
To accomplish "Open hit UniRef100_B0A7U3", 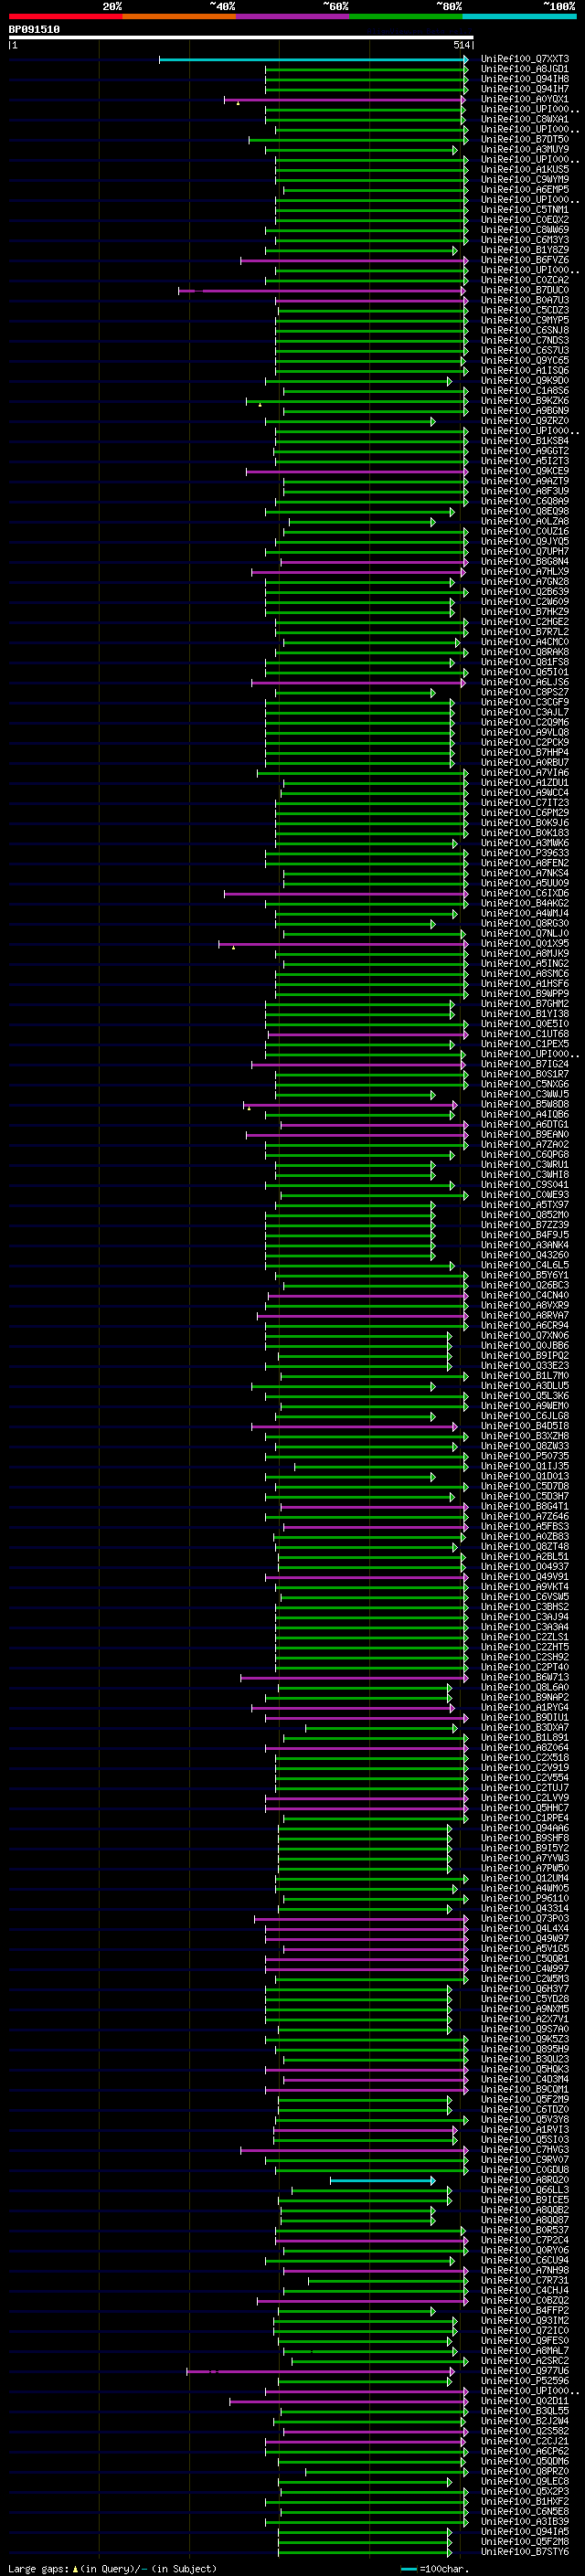I will point(525,300).
